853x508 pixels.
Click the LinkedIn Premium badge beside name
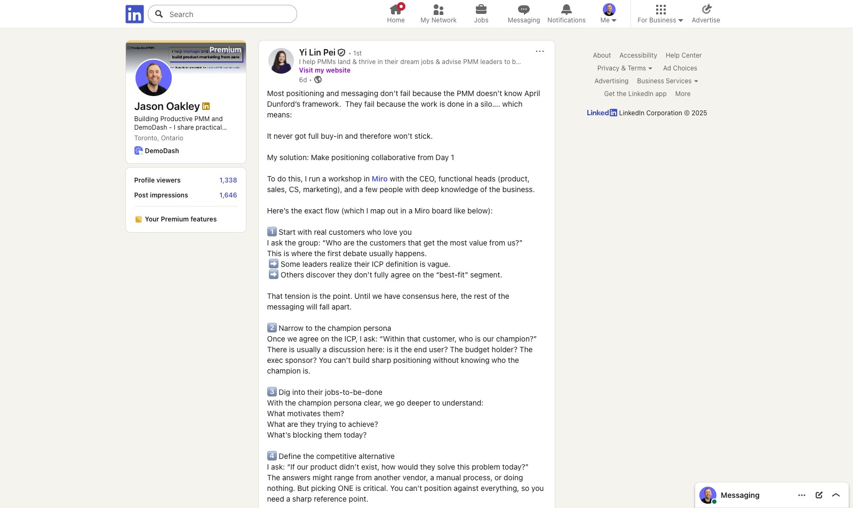[206, 106]
